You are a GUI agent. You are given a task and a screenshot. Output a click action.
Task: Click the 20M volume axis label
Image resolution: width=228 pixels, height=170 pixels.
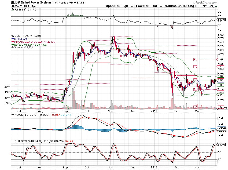(7, 86)
